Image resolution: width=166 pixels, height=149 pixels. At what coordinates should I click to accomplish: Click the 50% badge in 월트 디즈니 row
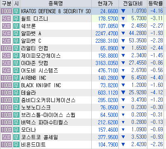coord(6,19)
